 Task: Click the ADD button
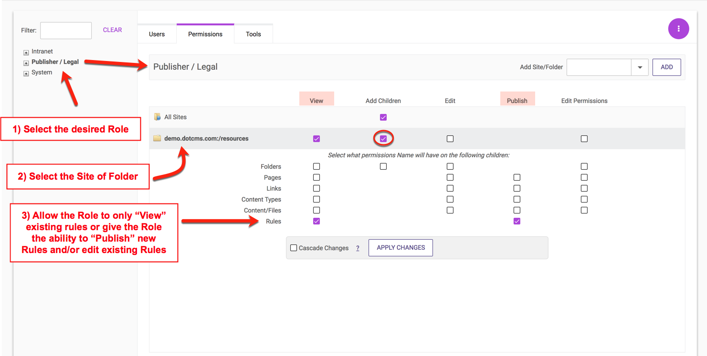(666, 67)
